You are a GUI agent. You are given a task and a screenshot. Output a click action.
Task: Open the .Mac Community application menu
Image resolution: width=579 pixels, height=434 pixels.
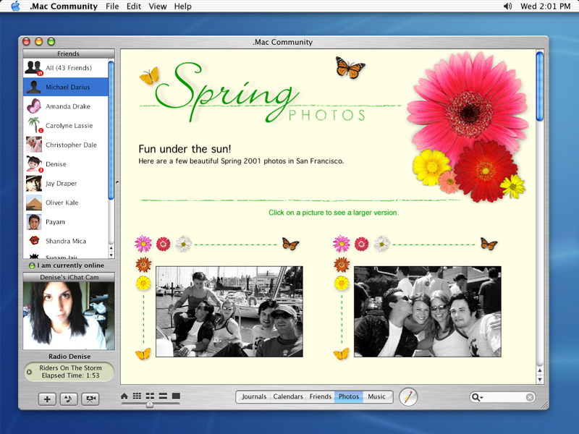[x=64, y=7]
